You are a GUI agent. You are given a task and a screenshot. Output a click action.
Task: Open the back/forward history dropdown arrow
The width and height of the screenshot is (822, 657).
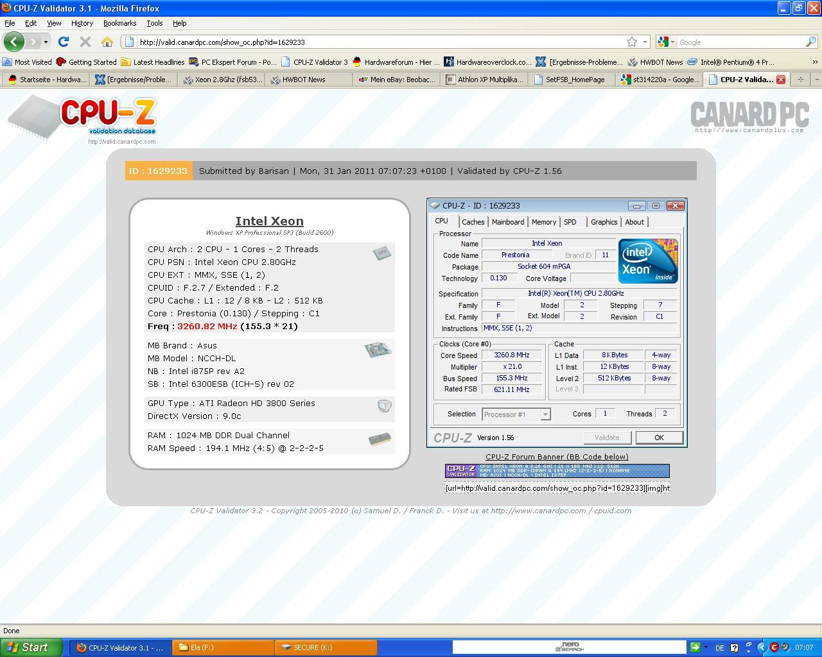46,42
